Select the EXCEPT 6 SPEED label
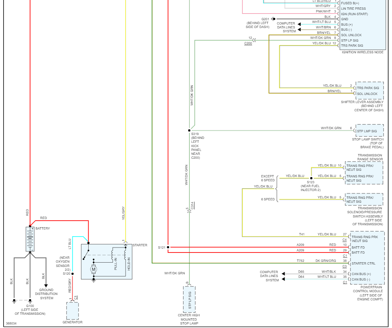The width and height of the screenshot is (392, 328). click(x=268, y=178)
